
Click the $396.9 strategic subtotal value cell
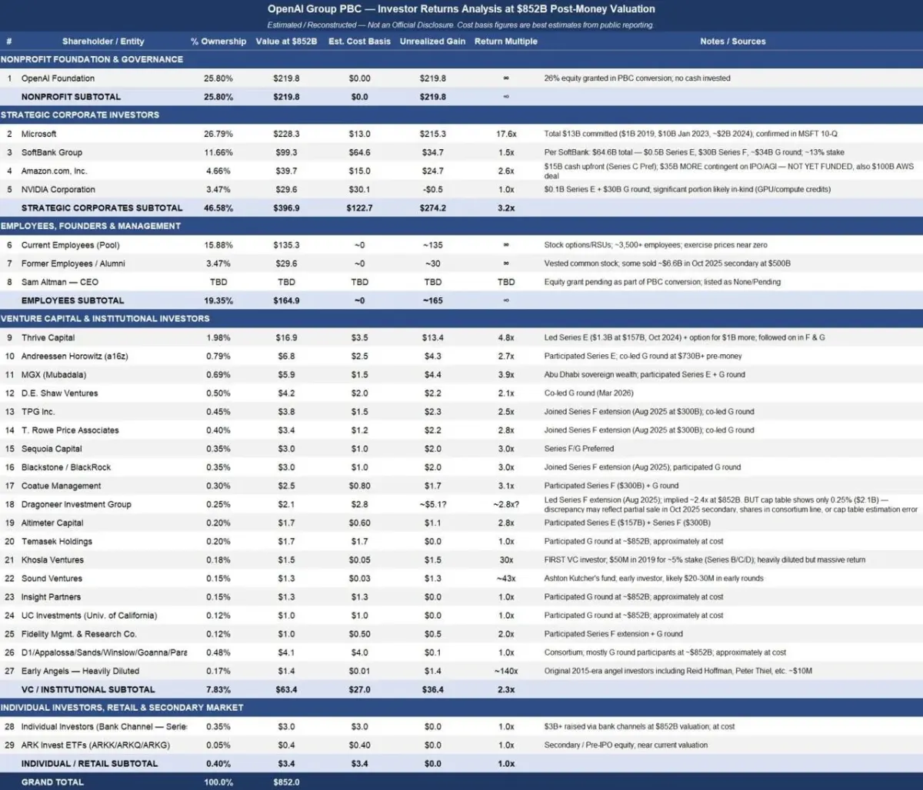point(286,207)
